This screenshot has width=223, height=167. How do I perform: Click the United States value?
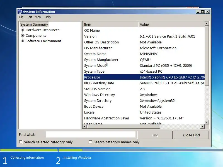tap(151, 112)
